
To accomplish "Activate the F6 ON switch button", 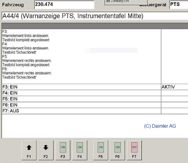I will click(x=117, y=150).
